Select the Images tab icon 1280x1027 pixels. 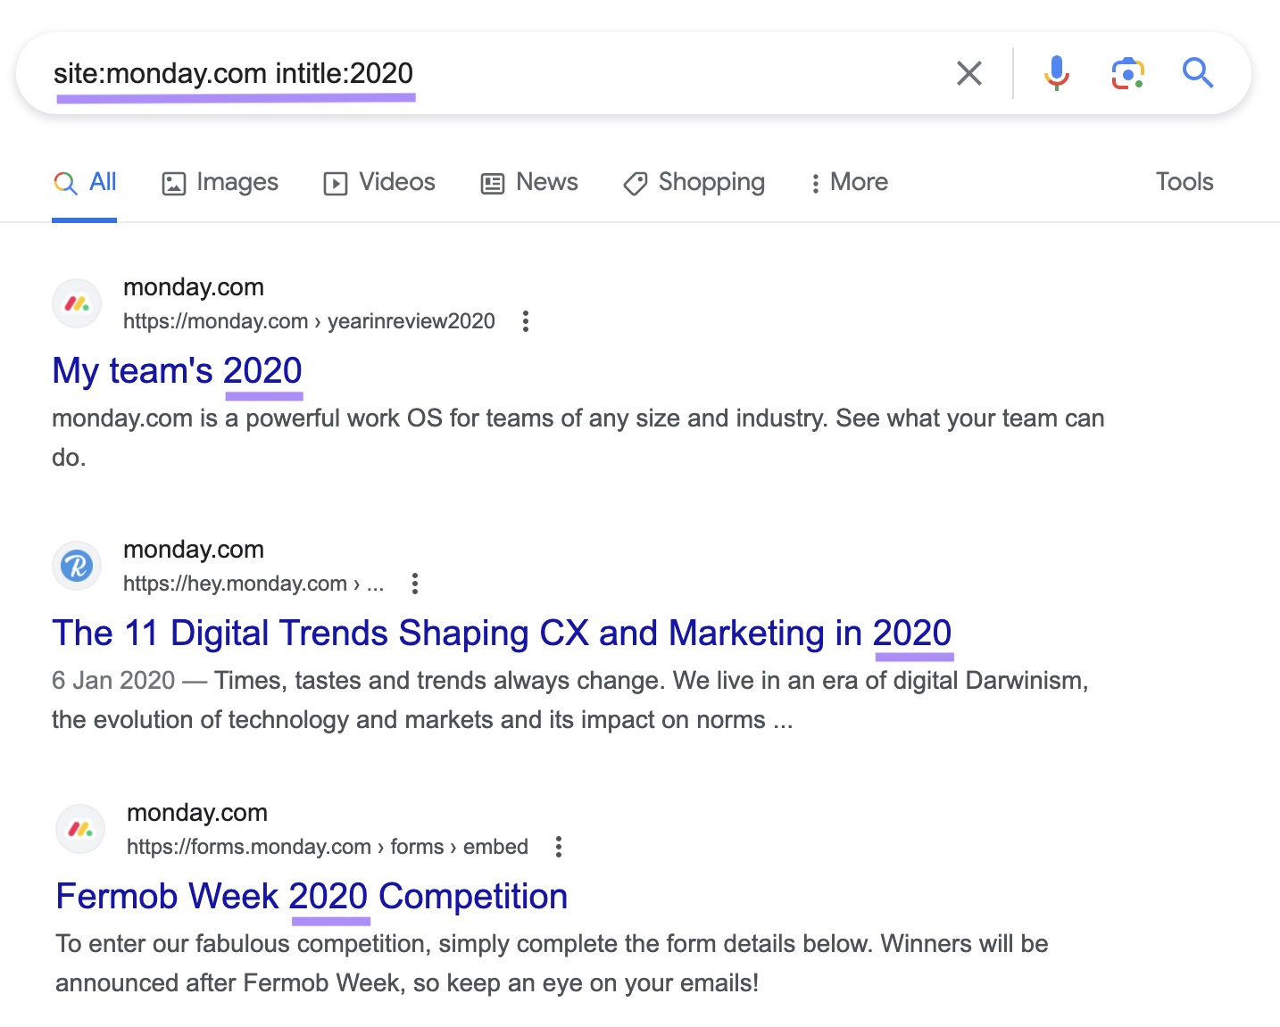(173, 182)
